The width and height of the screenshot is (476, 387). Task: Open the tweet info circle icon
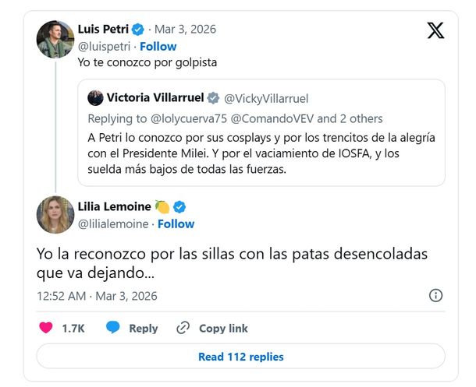(436, 295)
